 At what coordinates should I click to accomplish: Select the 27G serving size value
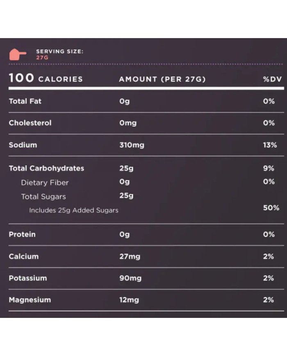[x=42, y=58]
